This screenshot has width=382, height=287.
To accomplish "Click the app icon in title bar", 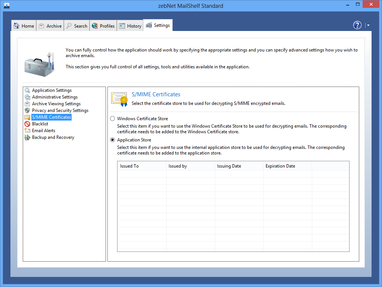I will click(x=6, y=5).
